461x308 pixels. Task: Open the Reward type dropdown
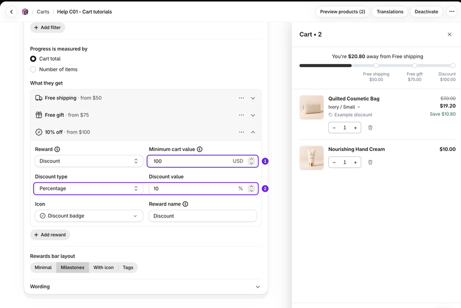(x=89, y=161)
